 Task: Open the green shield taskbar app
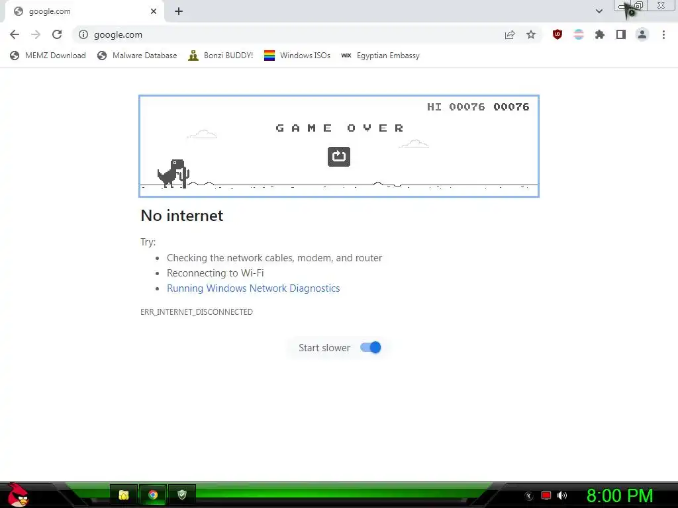182,495
